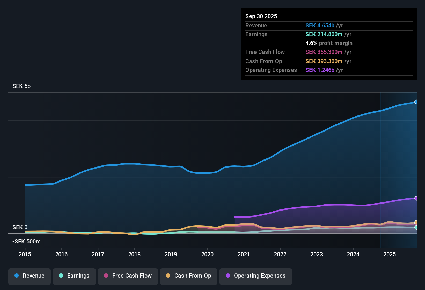425x290 pixels.
Task: Select the Earnings row in the tooltip
Action: pos(329,34)
